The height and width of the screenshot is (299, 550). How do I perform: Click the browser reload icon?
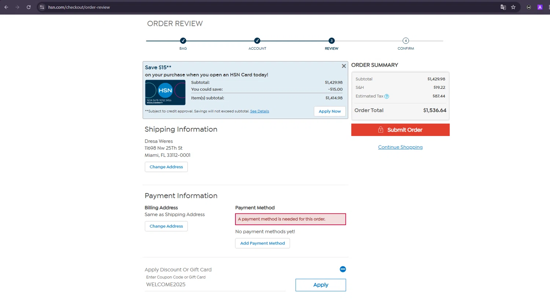coord(29,7)
